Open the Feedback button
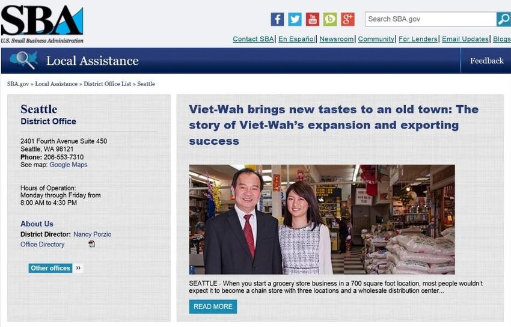Viewport: 511px width, 327px height. coord(486,61)
